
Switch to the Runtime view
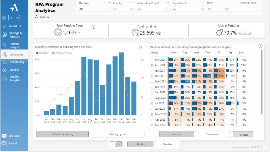point(168,144)
